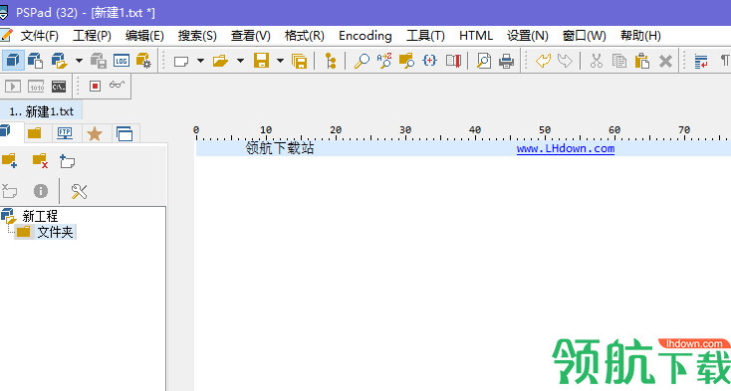Viewport: 731px width, 391px height.
Task: Click the undo arrow icon
Action: (x=543, y=61)
